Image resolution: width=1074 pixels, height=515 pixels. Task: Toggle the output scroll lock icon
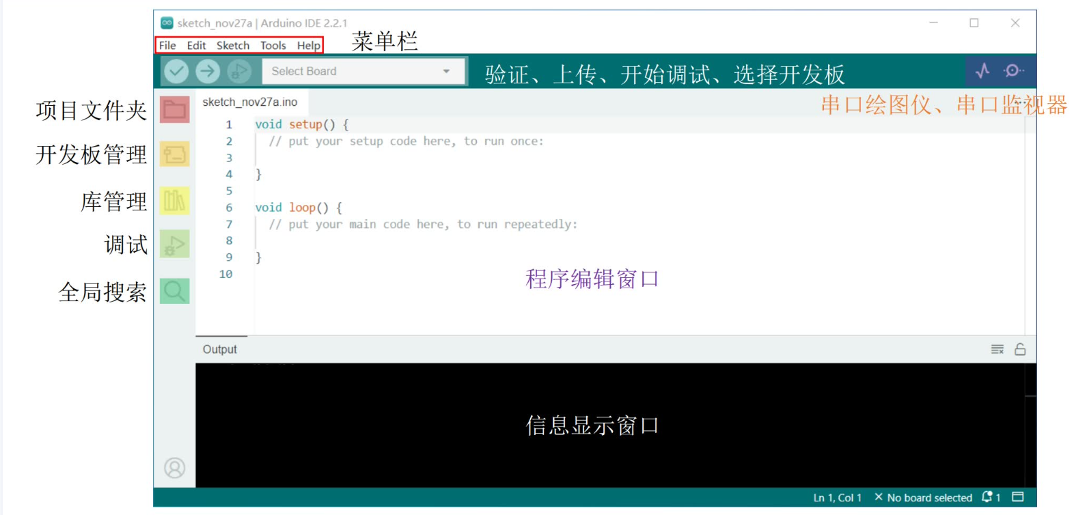click(x=1020, y=349)
